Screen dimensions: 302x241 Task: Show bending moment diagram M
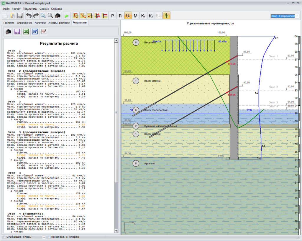[136, 16]
